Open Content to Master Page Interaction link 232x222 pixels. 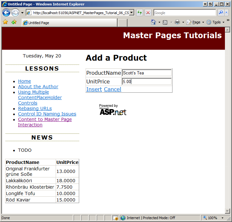45,122
